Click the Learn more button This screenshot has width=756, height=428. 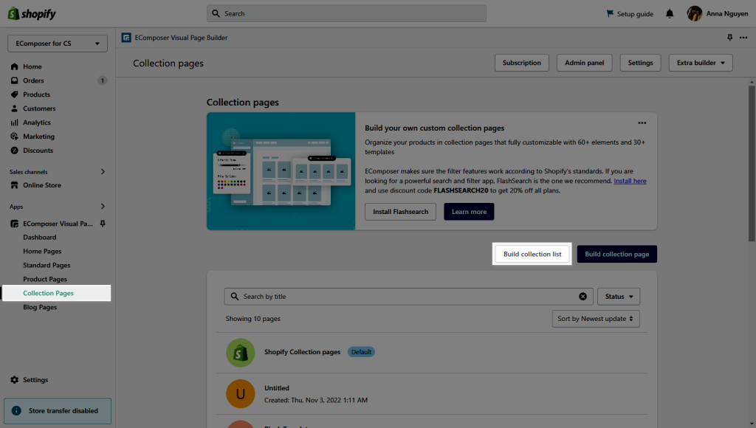tap(469, 212)
